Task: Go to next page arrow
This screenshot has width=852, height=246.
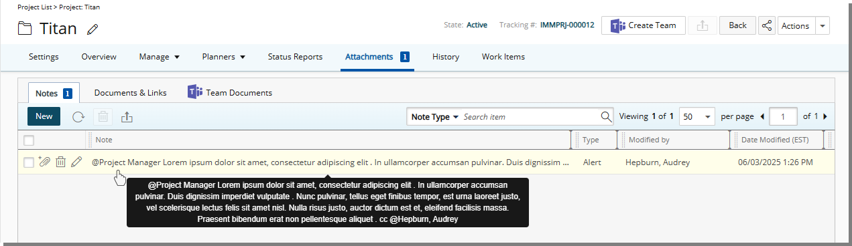Action: 825,116
